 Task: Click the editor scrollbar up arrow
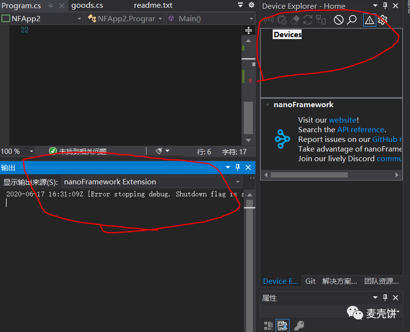pos(249,41)
